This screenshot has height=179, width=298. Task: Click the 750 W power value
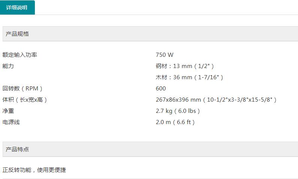(x=165, y=55)
